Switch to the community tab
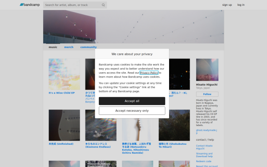The image size is (267, 167). tap(89, 47)
